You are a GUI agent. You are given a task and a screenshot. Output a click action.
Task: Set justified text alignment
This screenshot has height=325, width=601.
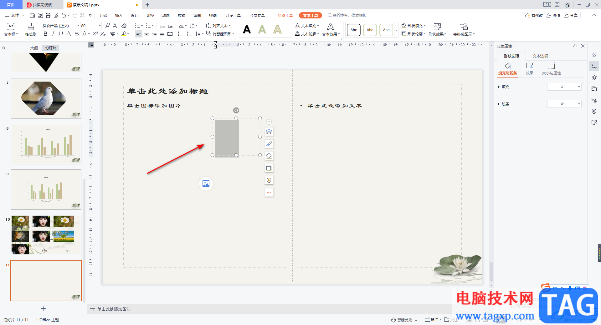[162, 34]
